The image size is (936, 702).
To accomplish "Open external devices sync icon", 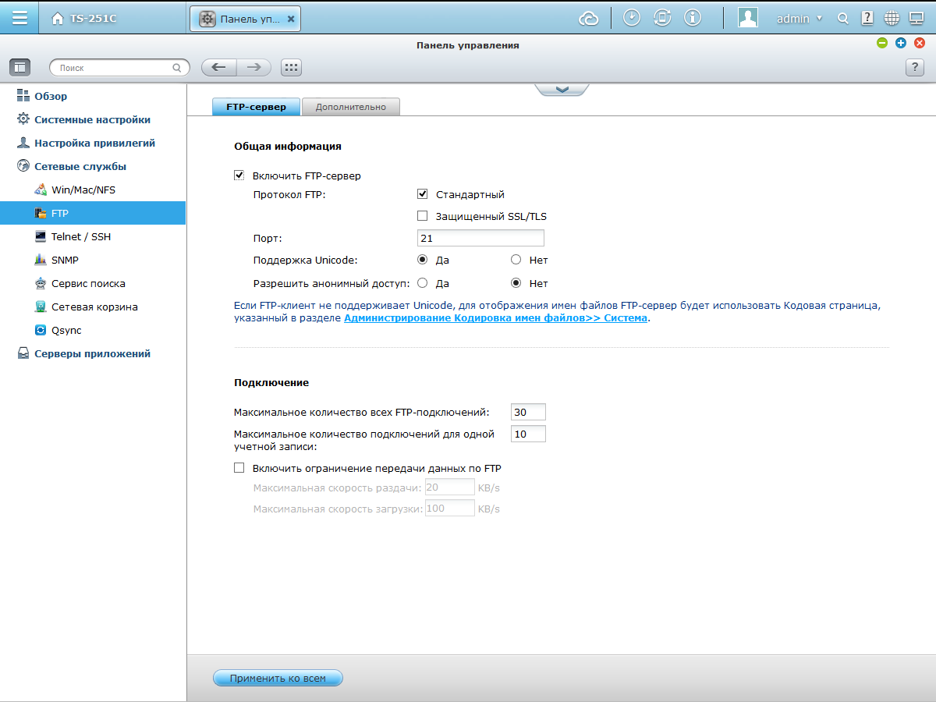I will [x=662, y=18].
